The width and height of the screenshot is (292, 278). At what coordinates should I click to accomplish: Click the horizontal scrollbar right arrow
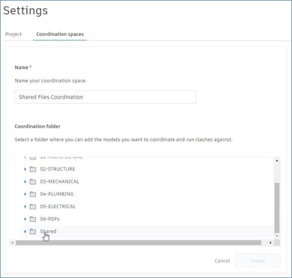point(270,243)
